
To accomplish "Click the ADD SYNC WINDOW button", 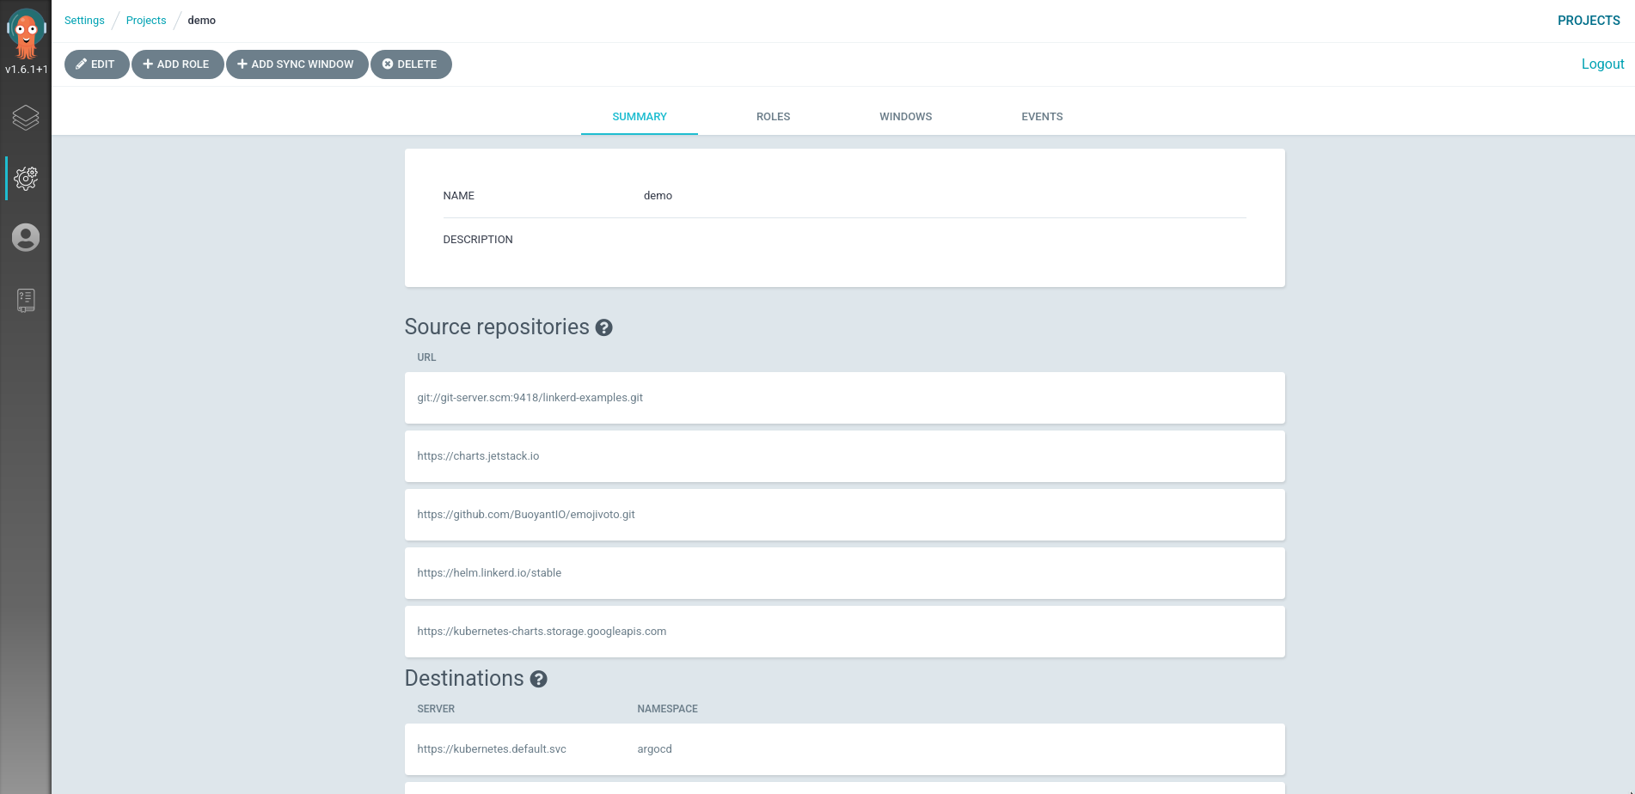I will coord(297,64).
